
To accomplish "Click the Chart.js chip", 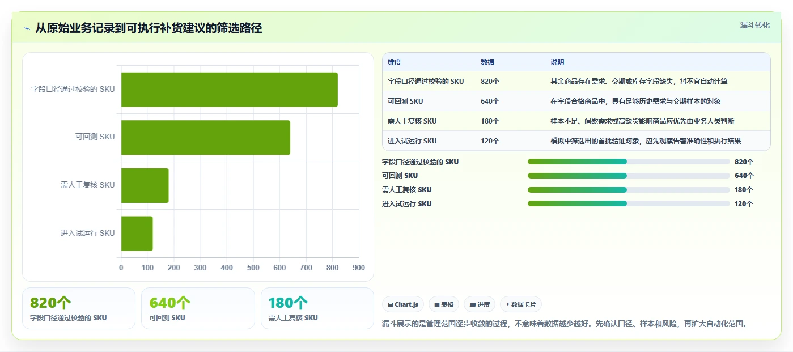I will pyautogui.click(x=403, y=304).
